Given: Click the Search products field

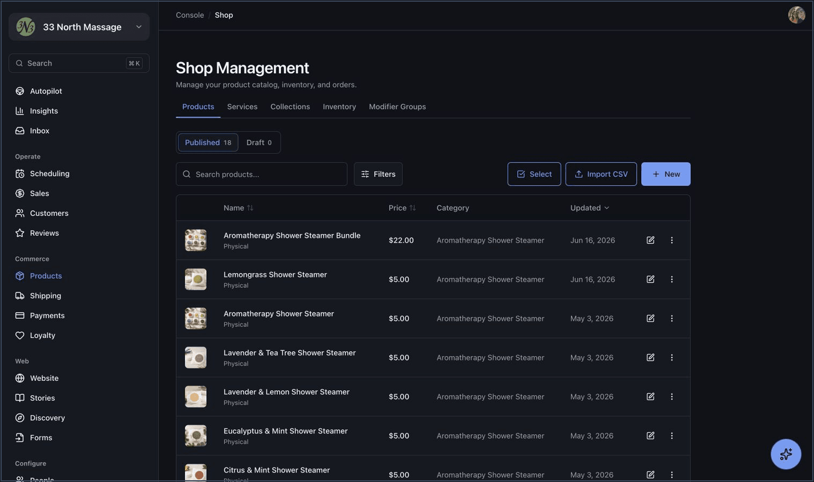Looking at the screenshot, I should (262, 174).
